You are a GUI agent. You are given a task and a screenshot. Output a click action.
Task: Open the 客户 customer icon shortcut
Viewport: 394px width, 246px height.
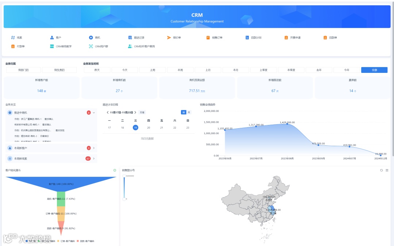click(52, 38)
